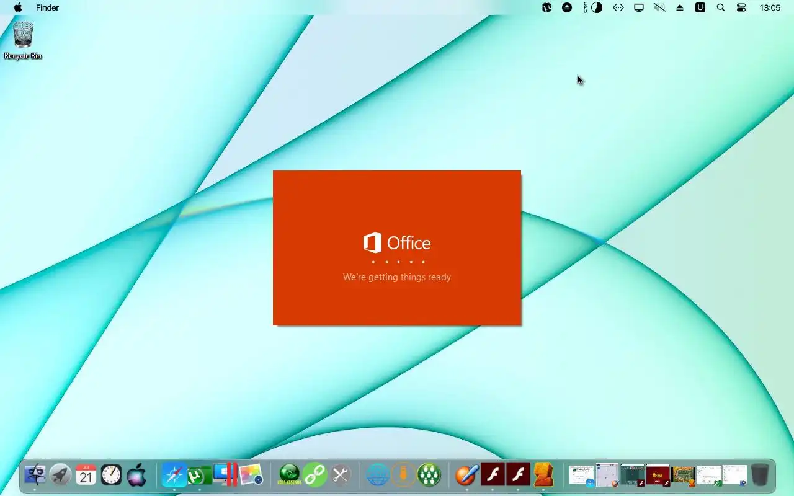Open the Recycle Bin desktop icon
The width and height of the screenshot is (794, 496).
23,41
